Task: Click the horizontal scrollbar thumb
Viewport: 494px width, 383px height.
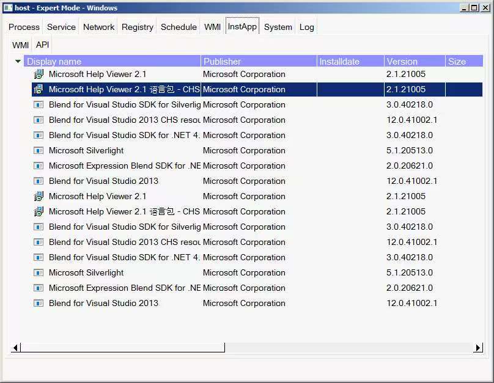Action: click(122, 348)
